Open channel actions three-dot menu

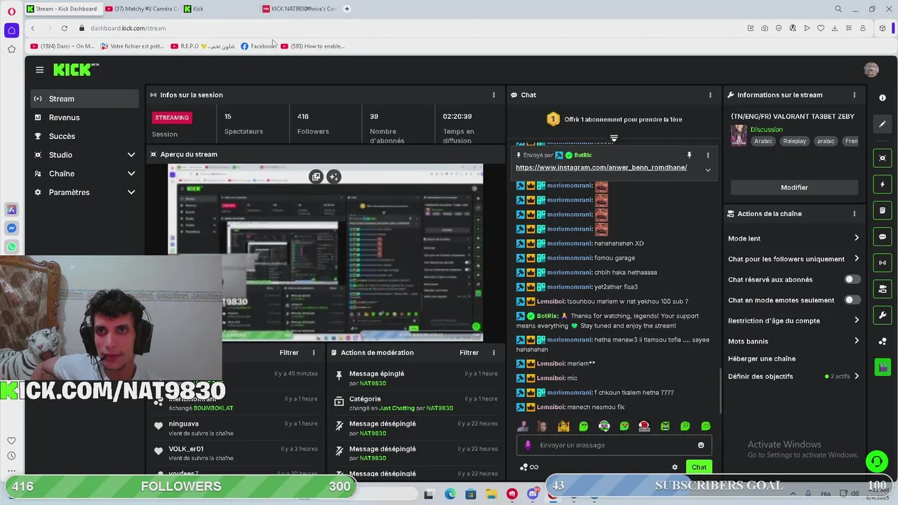854,213
